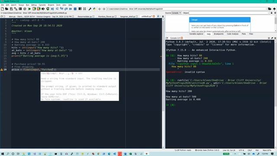
Task: Re-run the last script icon
Action: 48,9
